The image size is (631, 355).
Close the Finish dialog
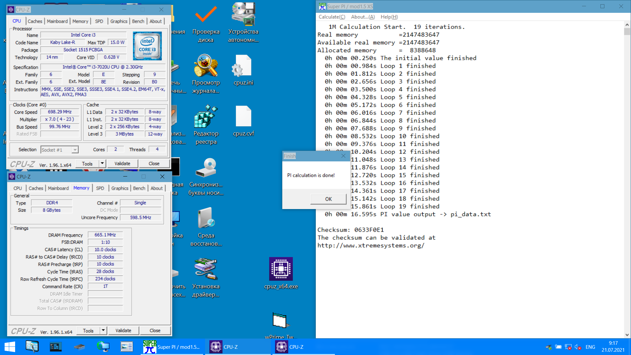343,156
